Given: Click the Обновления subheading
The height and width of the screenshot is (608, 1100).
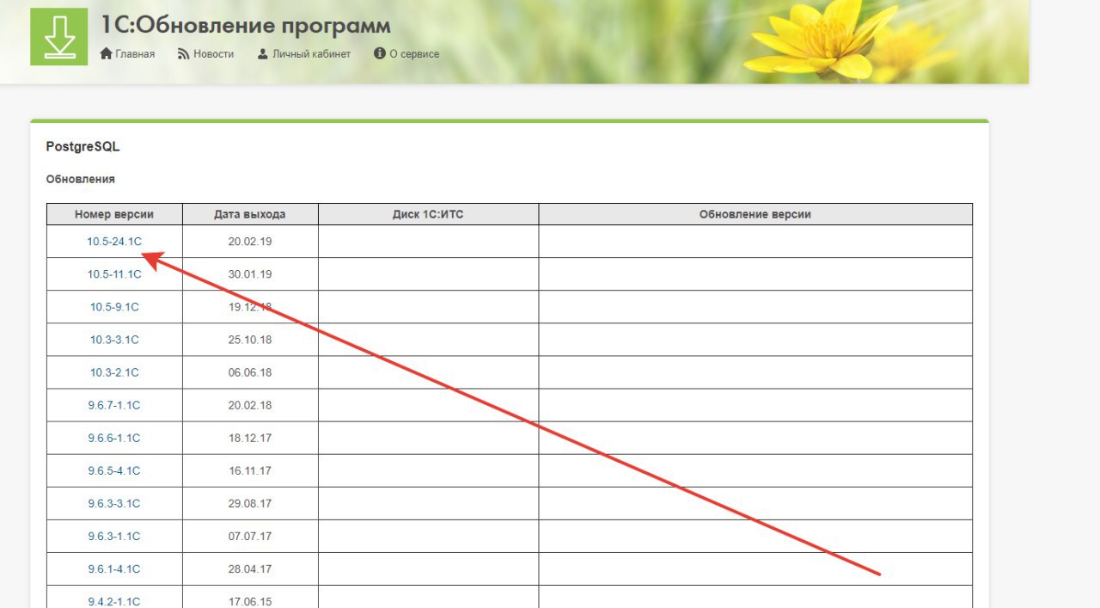Looking at the screenshot, I should pyautogui.click(x=80, y=179).
